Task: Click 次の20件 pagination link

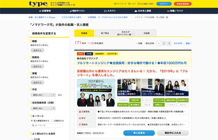Action: pyautogui.click(x=179, y=43)
